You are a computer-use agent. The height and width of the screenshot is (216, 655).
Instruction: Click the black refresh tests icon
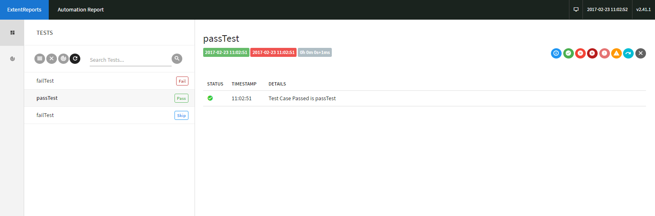(75, 59)
